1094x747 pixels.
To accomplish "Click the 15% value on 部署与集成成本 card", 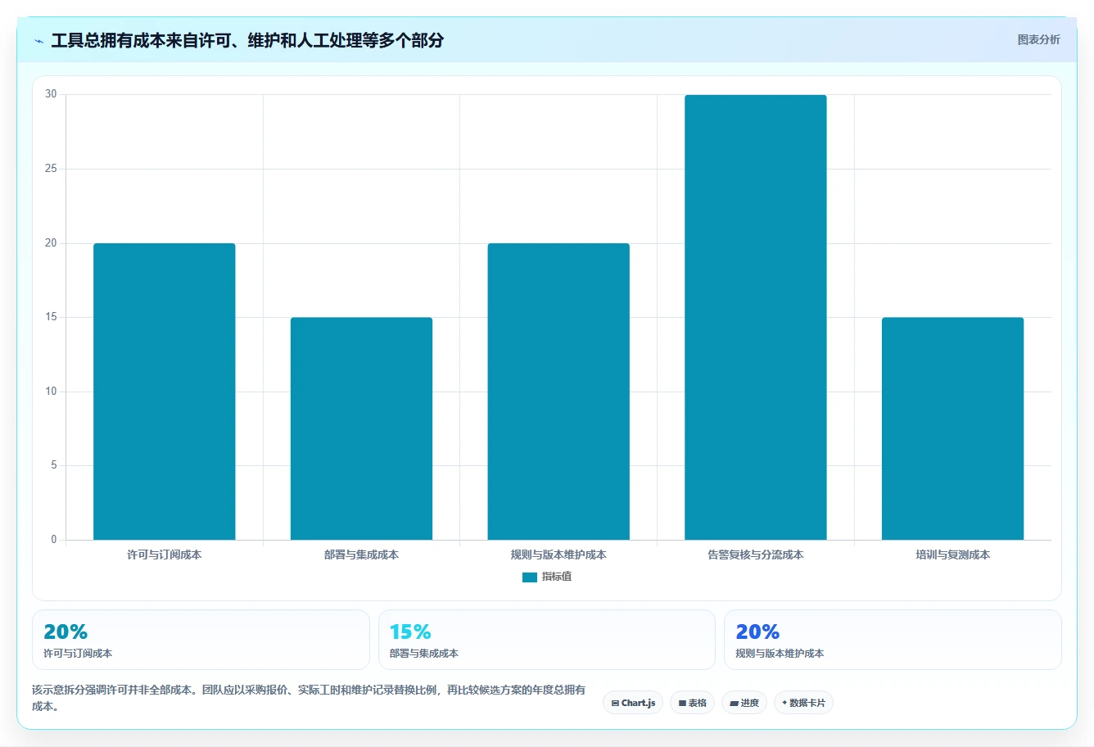I will [x=410, y=632].
